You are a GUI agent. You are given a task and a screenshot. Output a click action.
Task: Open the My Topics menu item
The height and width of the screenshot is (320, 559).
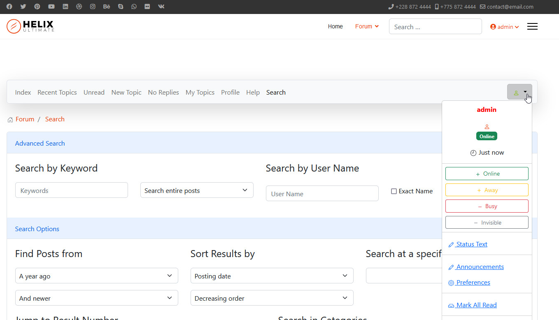(200, 93)
